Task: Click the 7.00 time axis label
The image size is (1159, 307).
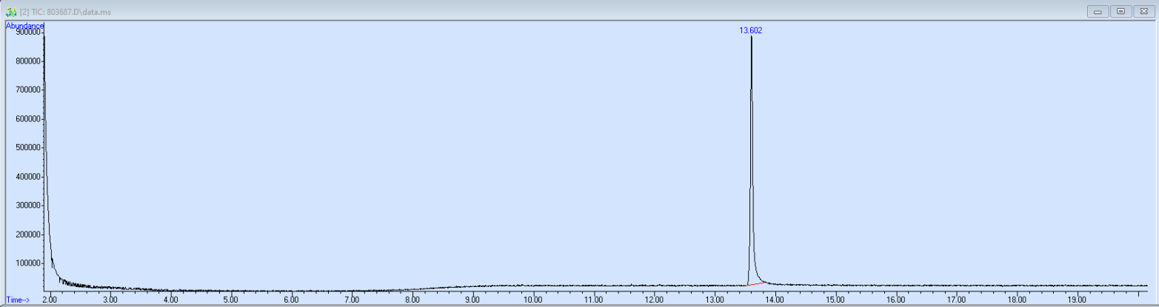Action: 352,300
